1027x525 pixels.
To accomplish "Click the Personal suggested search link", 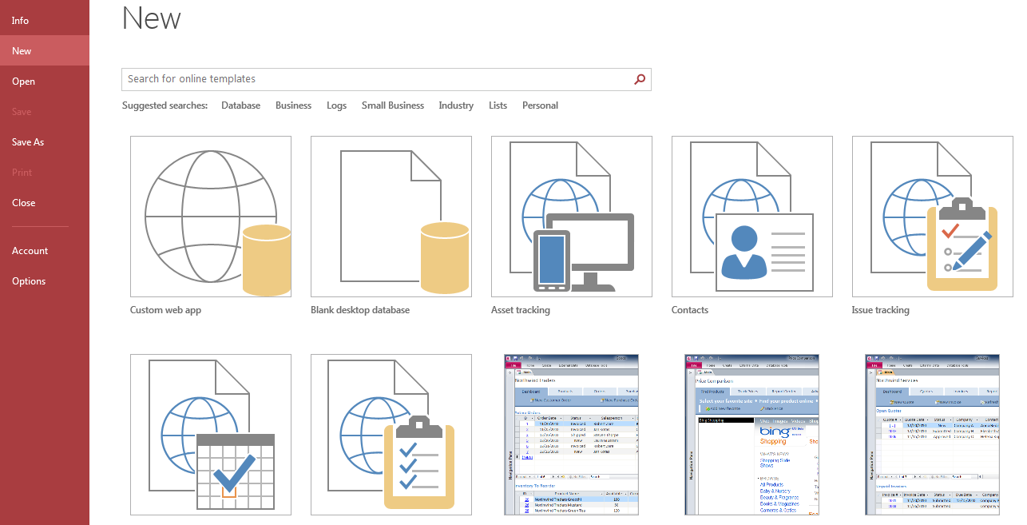I will coord(540,105).
